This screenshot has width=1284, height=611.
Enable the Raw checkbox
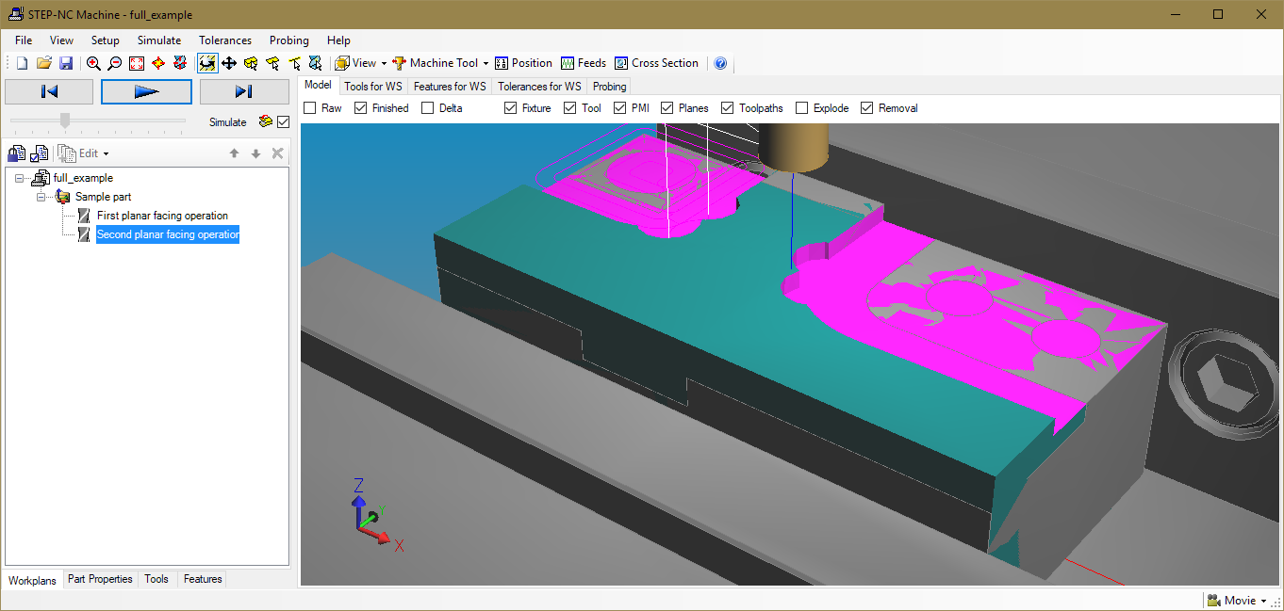pos(309,108)
